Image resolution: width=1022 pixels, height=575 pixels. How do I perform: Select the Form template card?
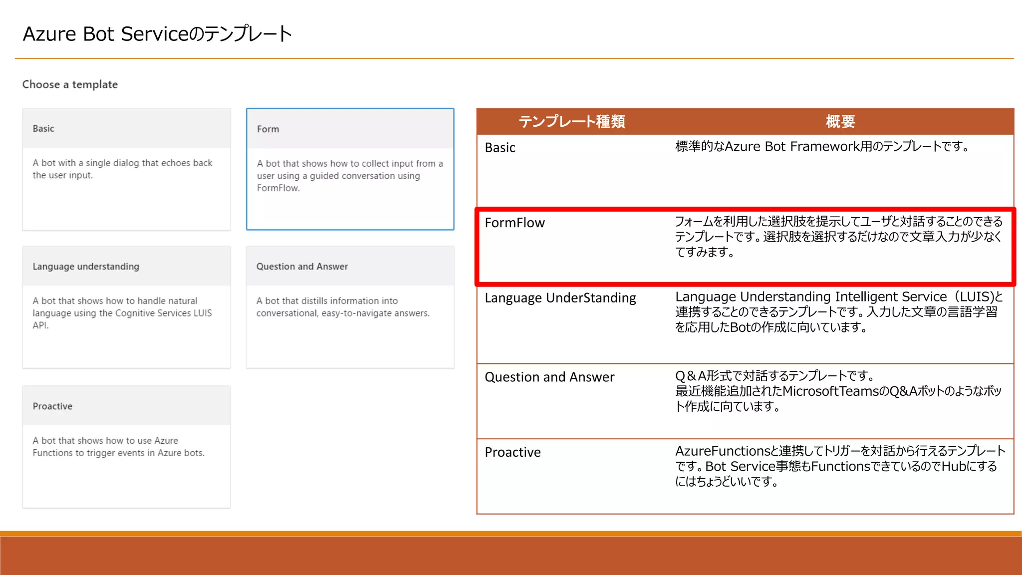click(350, 169)
